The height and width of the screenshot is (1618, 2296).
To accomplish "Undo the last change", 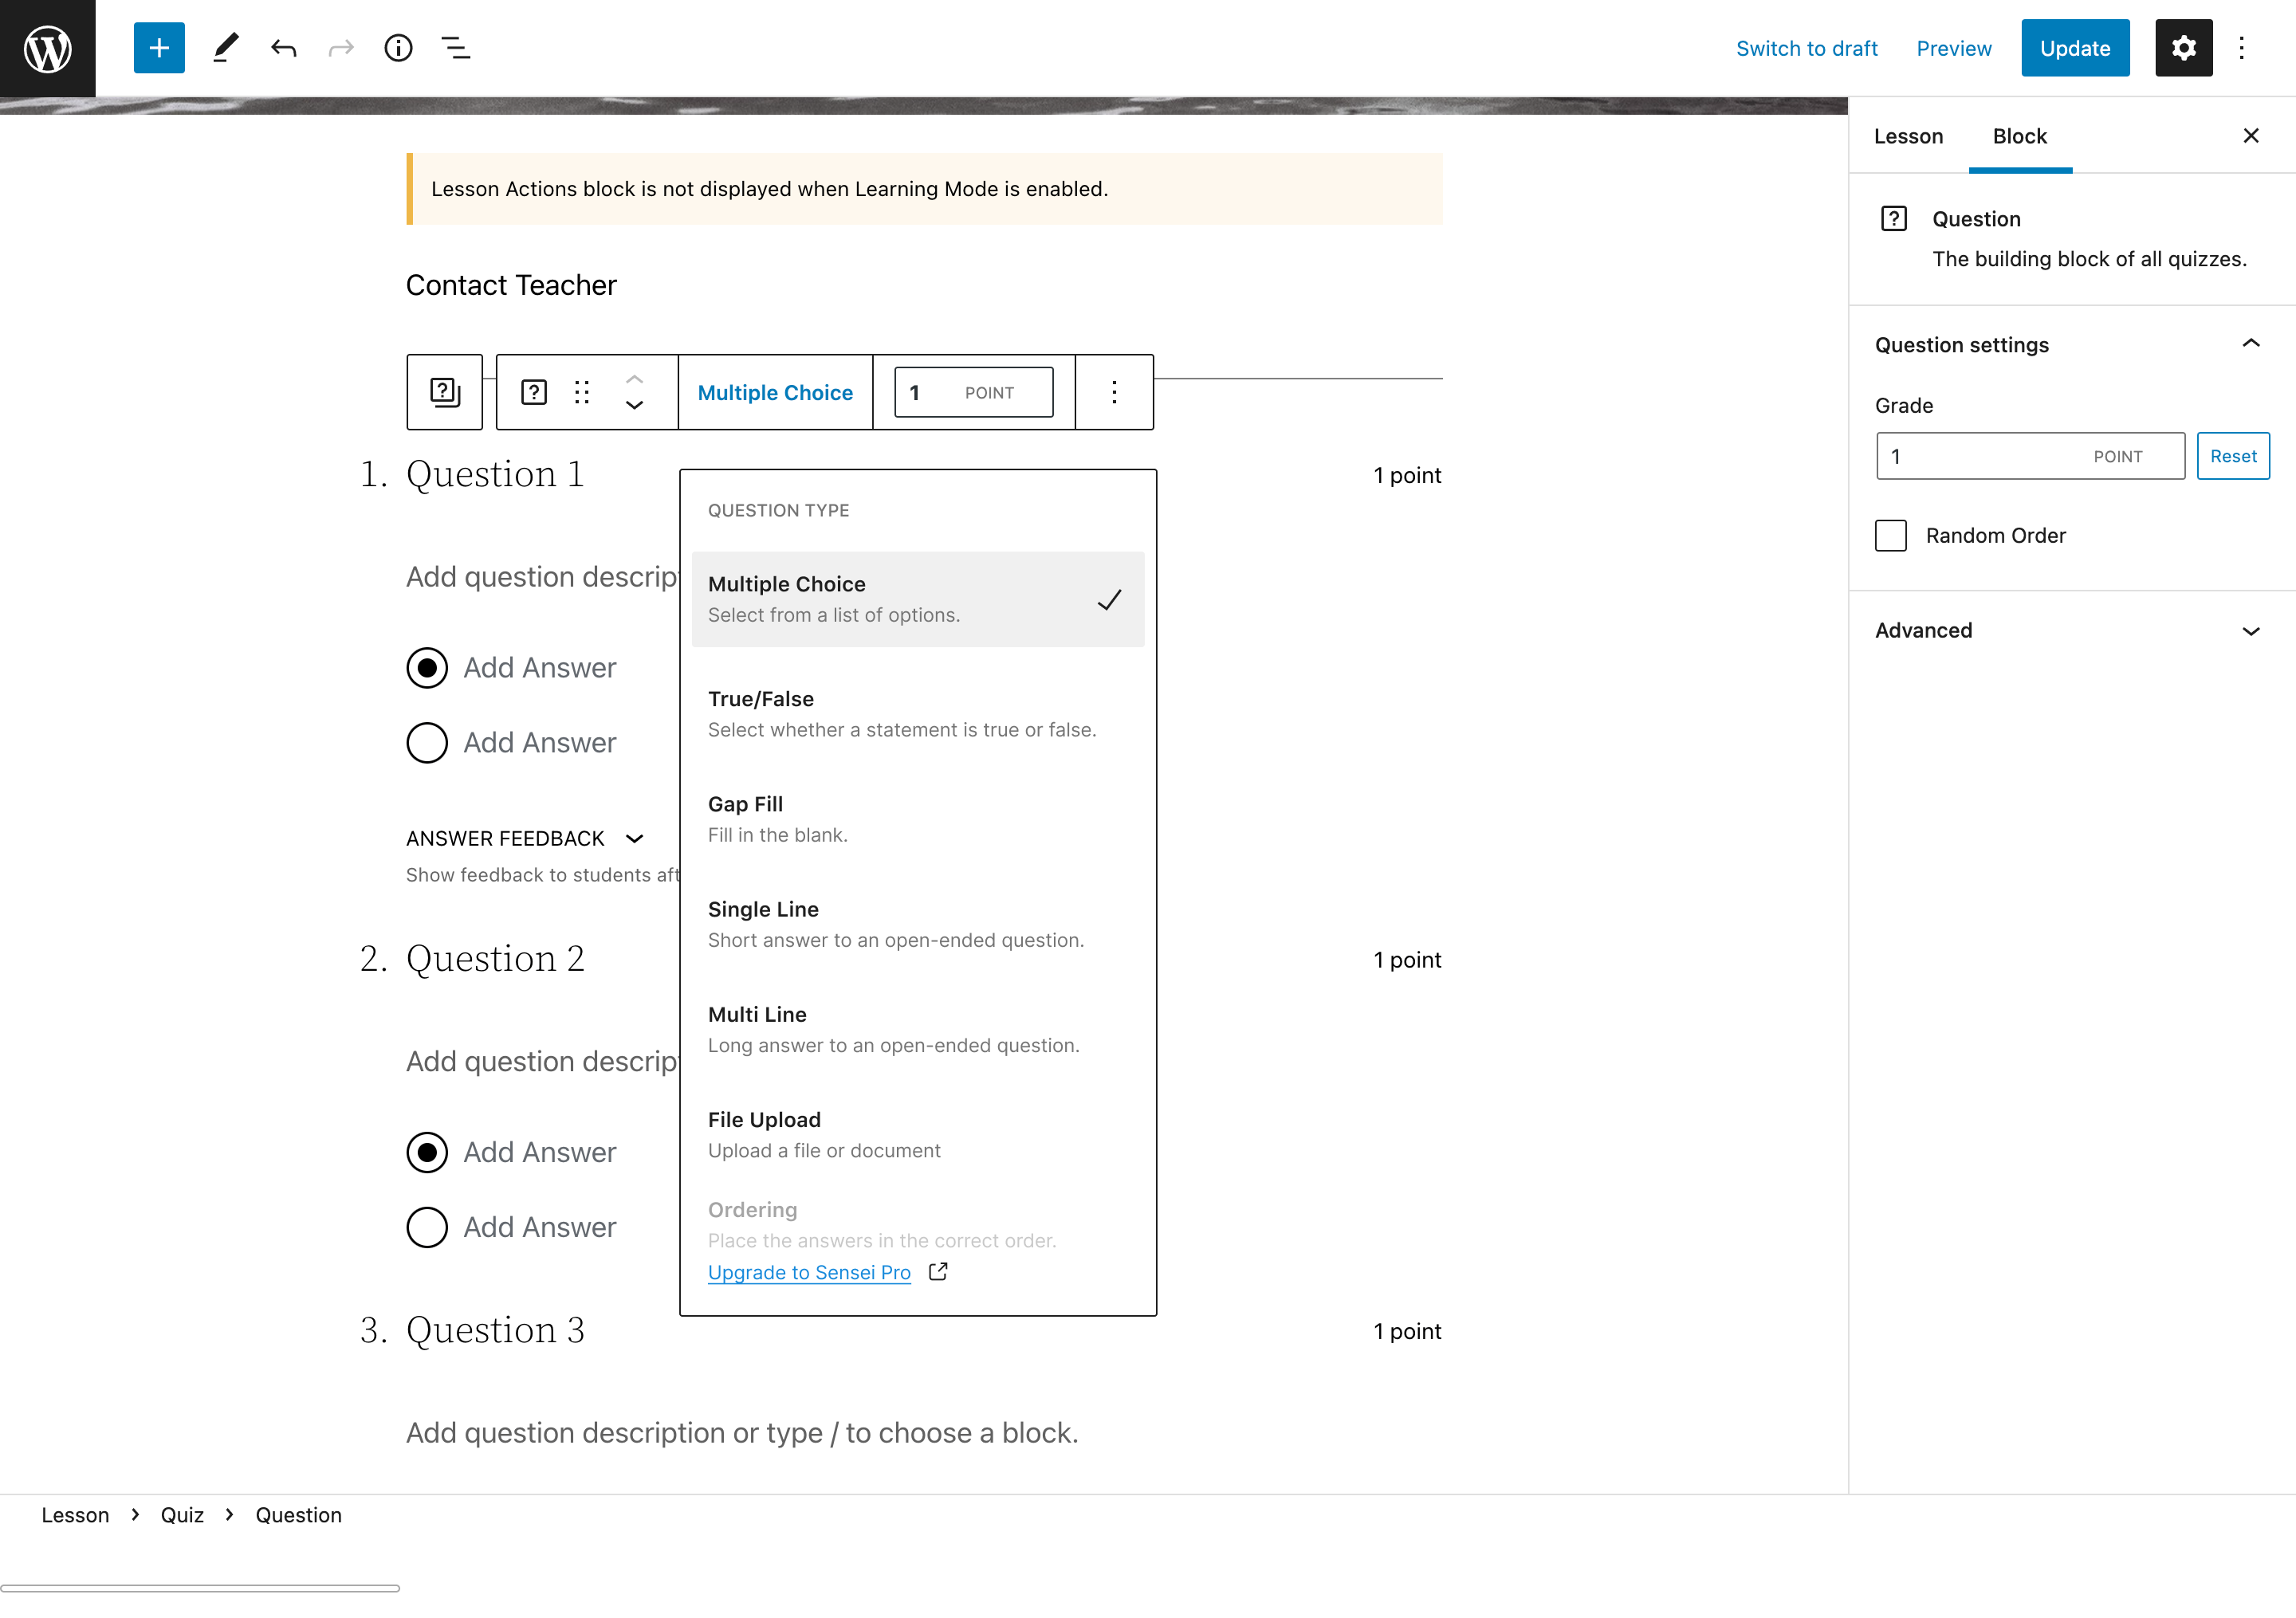I will pyautogui.click(x=283, y=47).
